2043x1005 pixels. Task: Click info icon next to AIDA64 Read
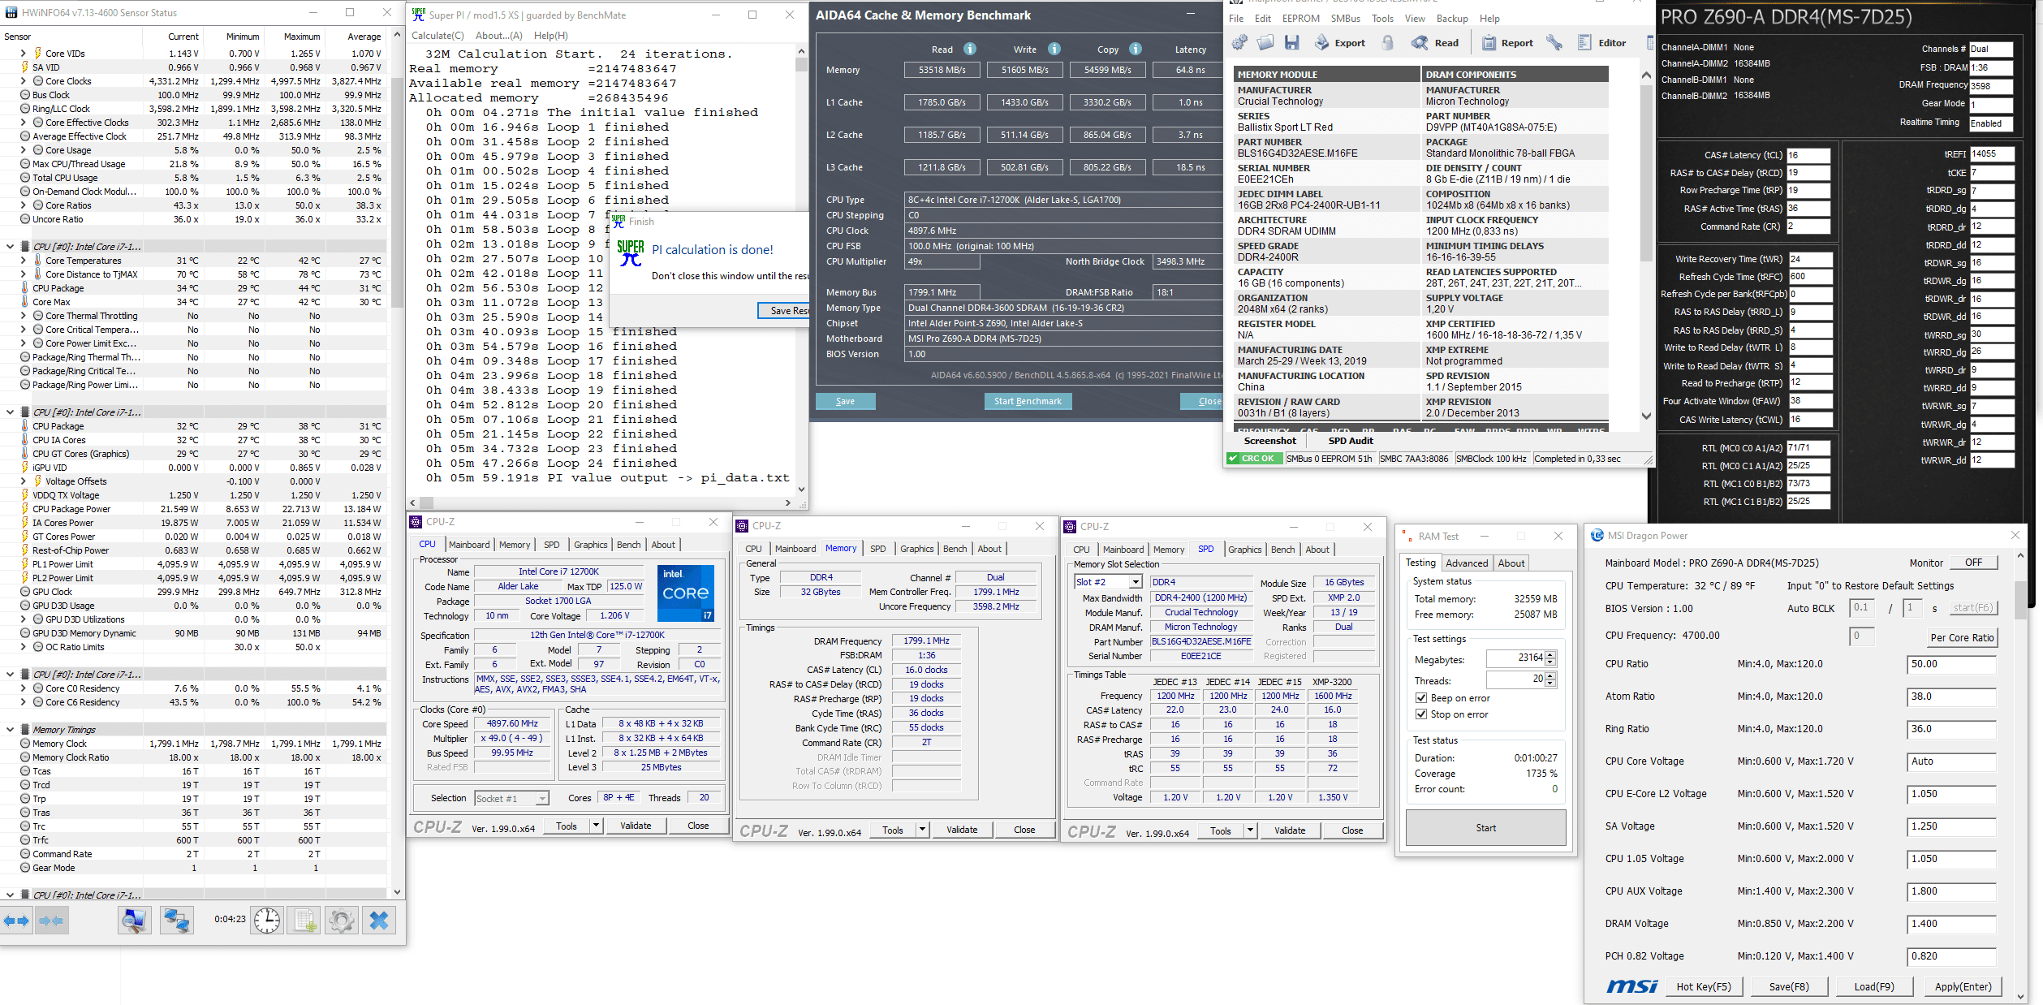click(x=969, y=49)
